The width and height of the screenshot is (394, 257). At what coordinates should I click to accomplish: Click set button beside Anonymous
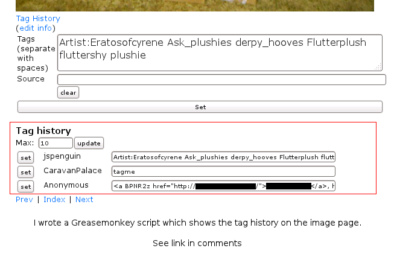click(26, 186)
